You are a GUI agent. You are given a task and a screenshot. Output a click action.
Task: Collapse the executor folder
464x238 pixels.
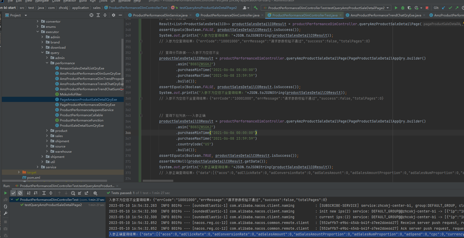click(x=38, y=32)
